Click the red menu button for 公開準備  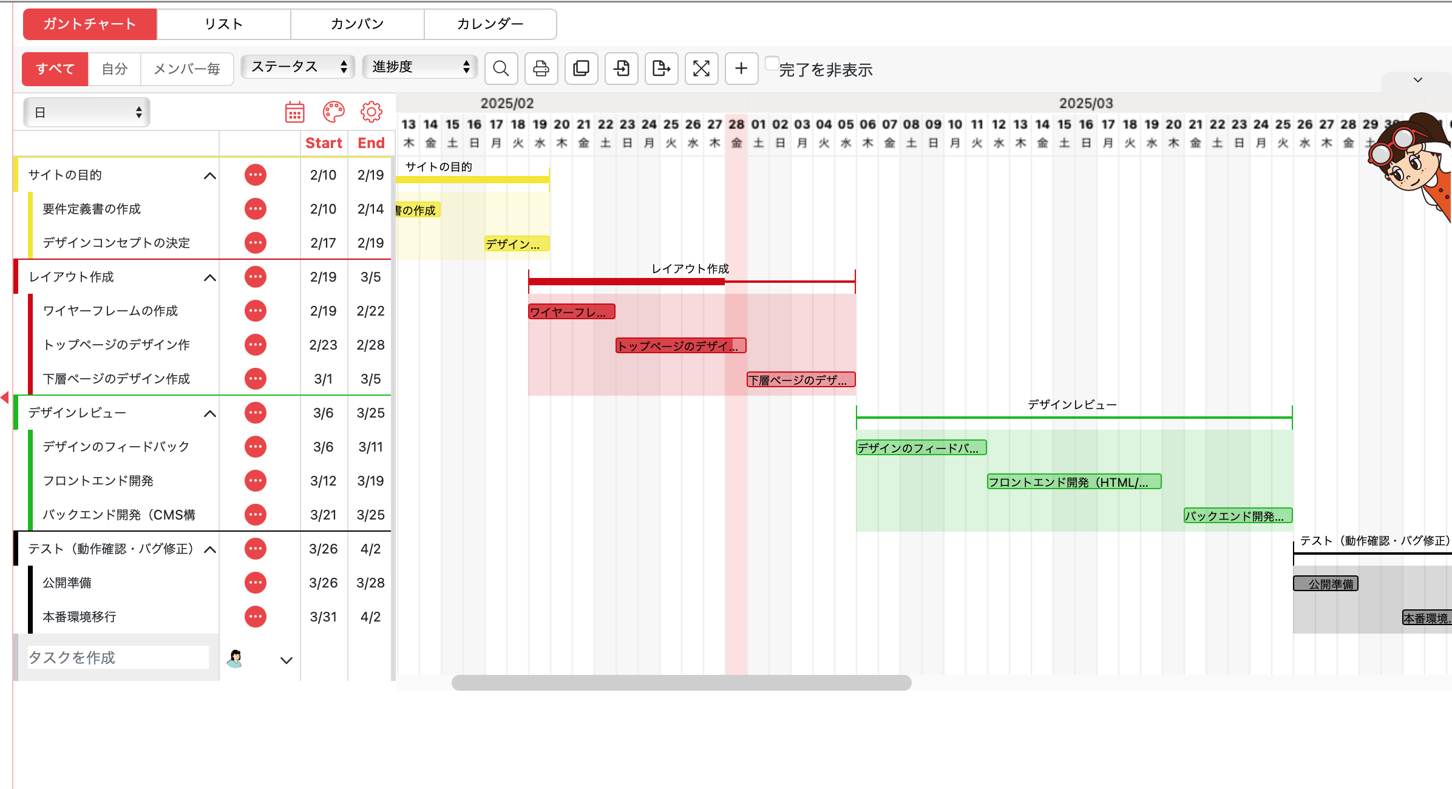pyautogui.click(x=256, y=583)
